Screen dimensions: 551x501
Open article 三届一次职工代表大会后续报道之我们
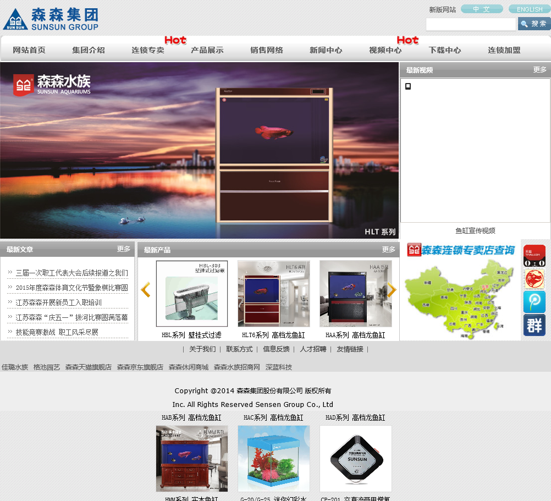[71, 273]
